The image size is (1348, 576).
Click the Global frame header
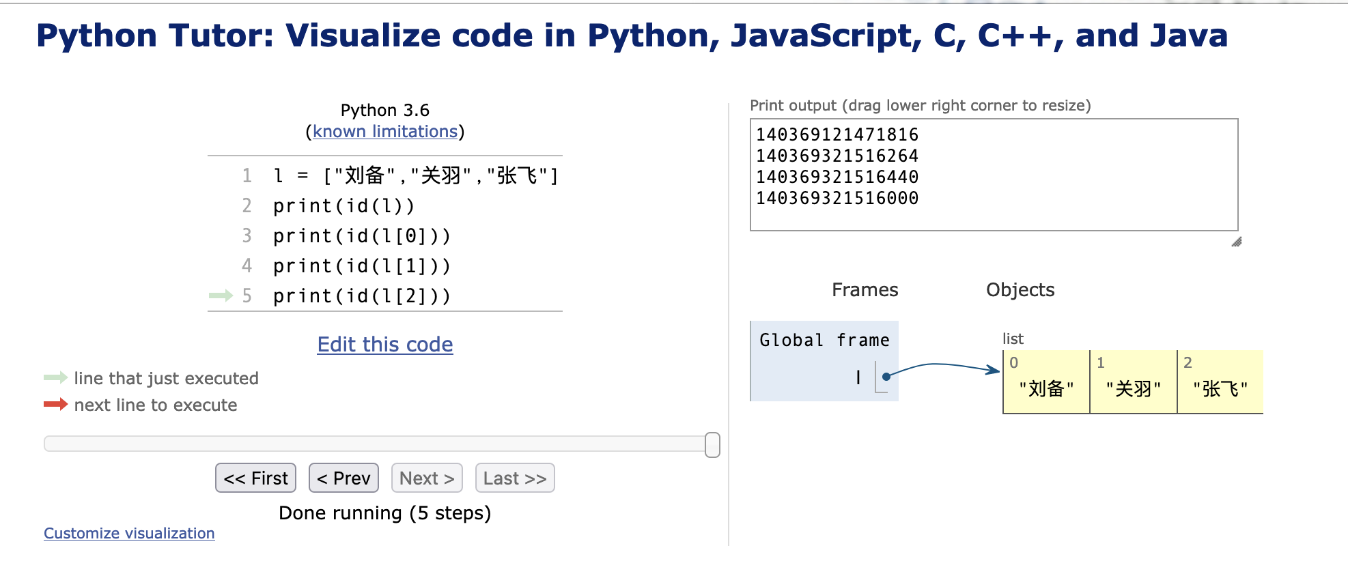click(824, 340)
